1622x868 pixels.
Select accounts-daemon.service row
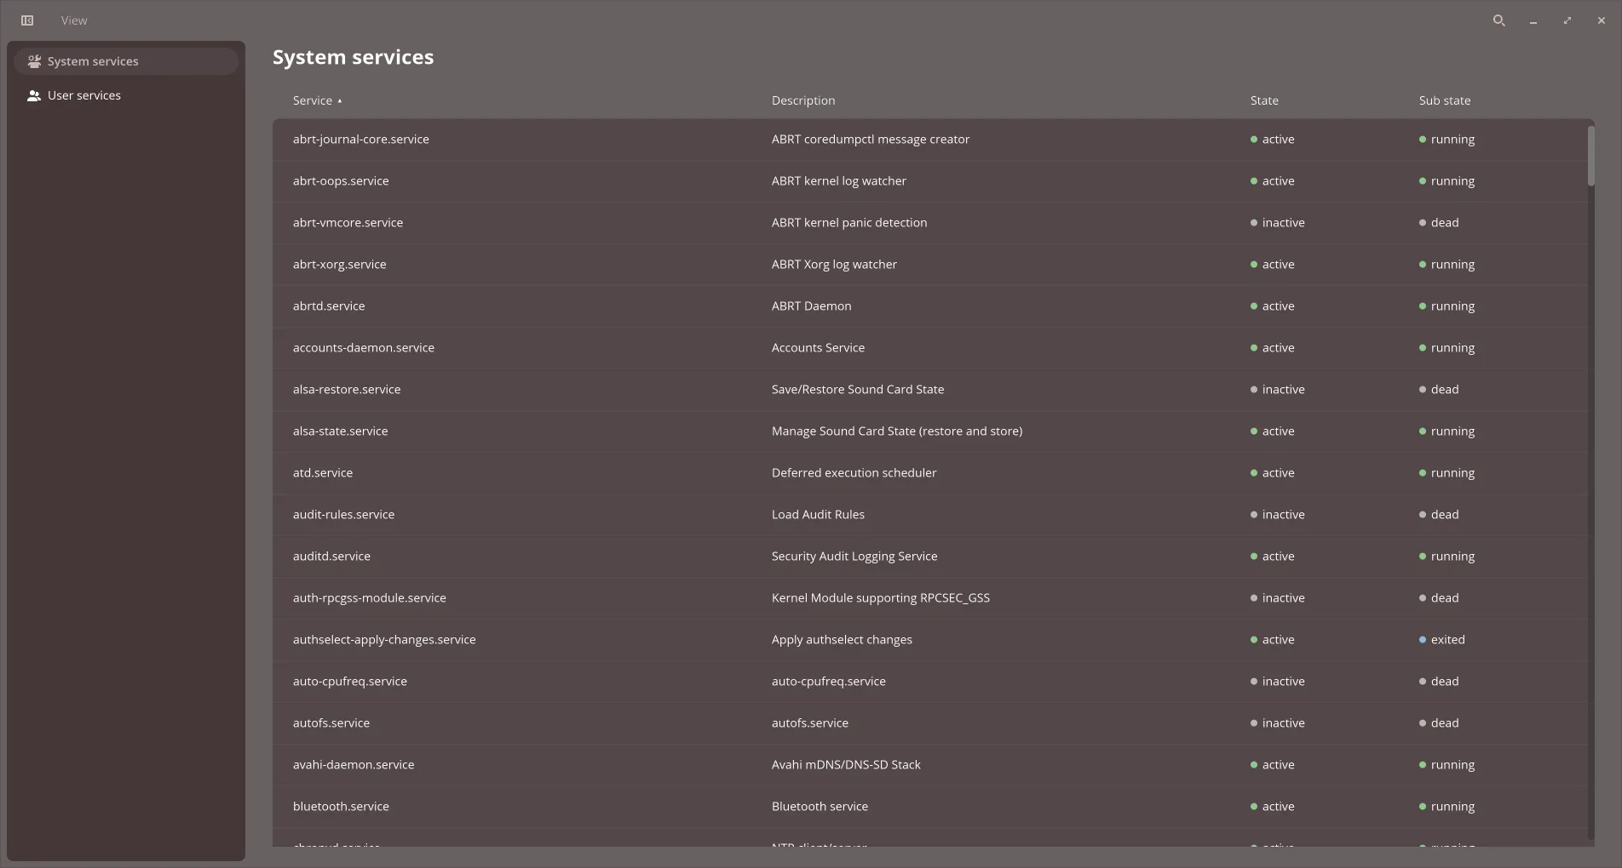click(930, 348)
